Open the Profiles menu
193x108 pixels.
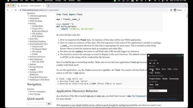(x=58, y=1)
